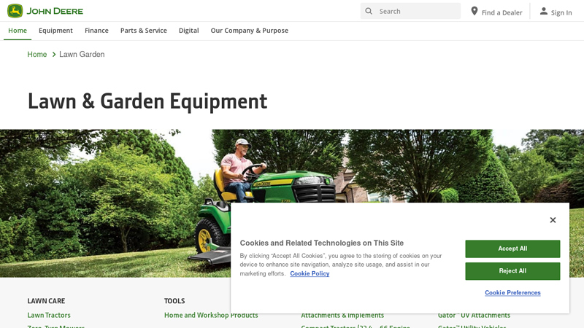The image size is (584, 328).
Task: Click the cookie banner title text
Action: coord(322,243)
